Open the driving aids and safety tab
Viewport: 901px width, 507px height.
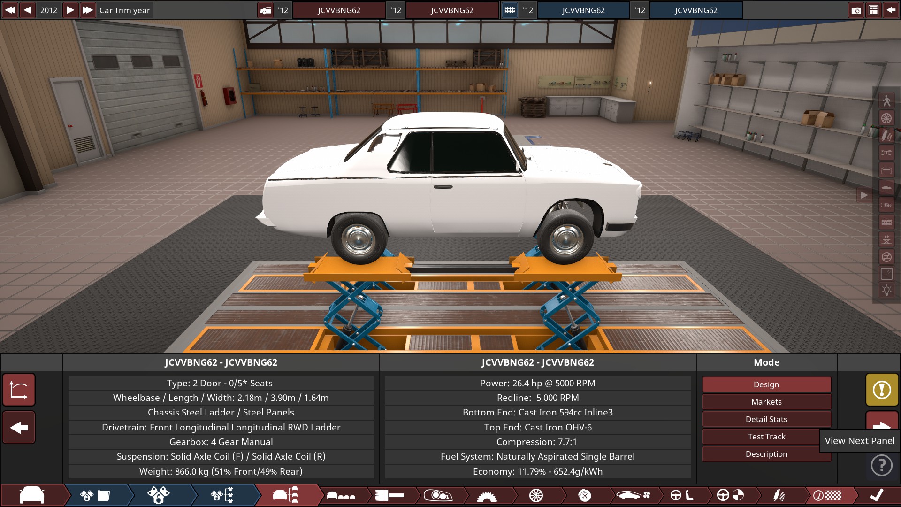731,495
